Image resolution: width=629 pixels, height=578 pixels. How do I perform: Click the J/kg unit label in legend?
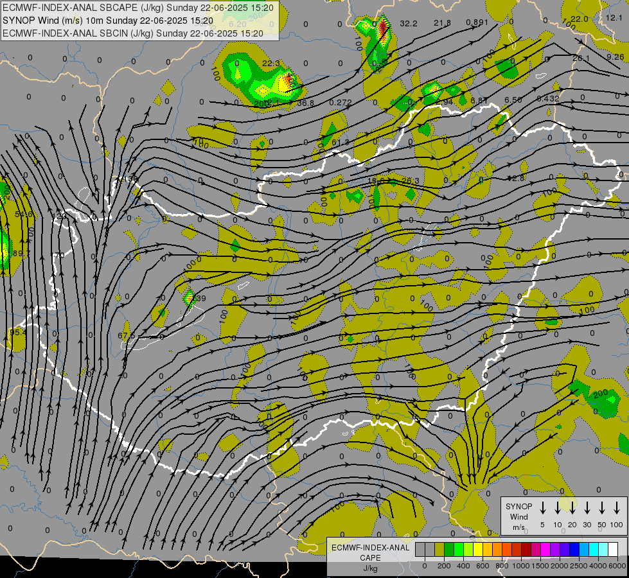(x=370, y=568)
